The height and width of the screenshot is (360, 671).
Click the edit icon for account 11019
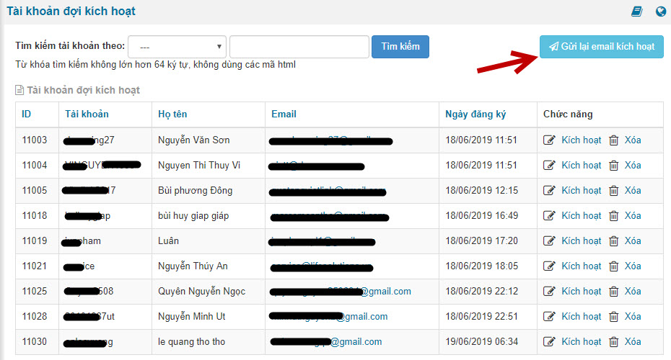549,241
